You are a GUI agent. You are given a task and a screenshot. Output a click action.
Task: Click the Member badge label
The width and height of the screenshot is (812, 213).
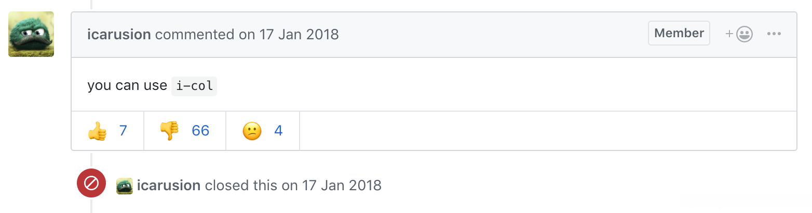[679, 34]
